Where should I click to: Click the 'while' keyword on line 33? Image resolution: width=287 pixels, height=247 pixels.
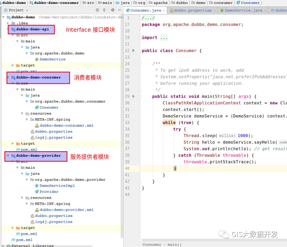coord(169,122)
